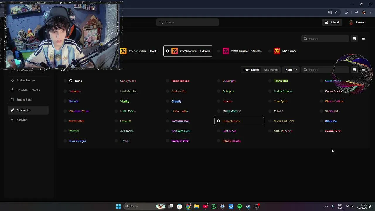The height and width of the screenshot is (211, 375).
Task: Click the NNYS 2025 badge icon
Action: coord(277,51)
